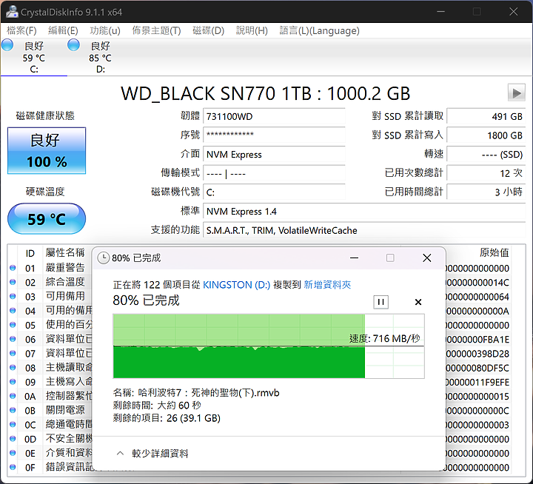The image size is (533, 484).
Task: Click the standard field NVM Express 1.4
Action: click(x=364, y=212)
